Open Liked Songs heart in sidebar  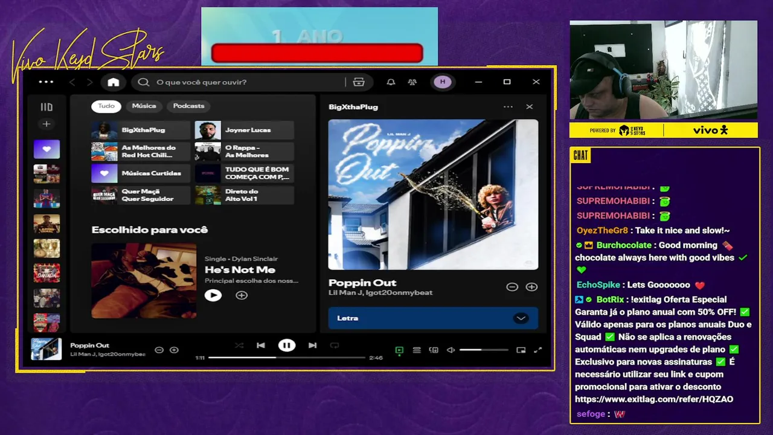[x=47, y=149]
